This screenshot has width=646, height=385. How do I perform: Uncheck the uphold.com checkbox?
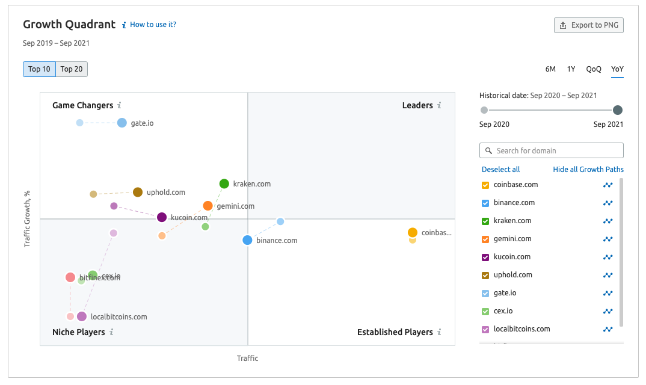click(x=485, y=276)
